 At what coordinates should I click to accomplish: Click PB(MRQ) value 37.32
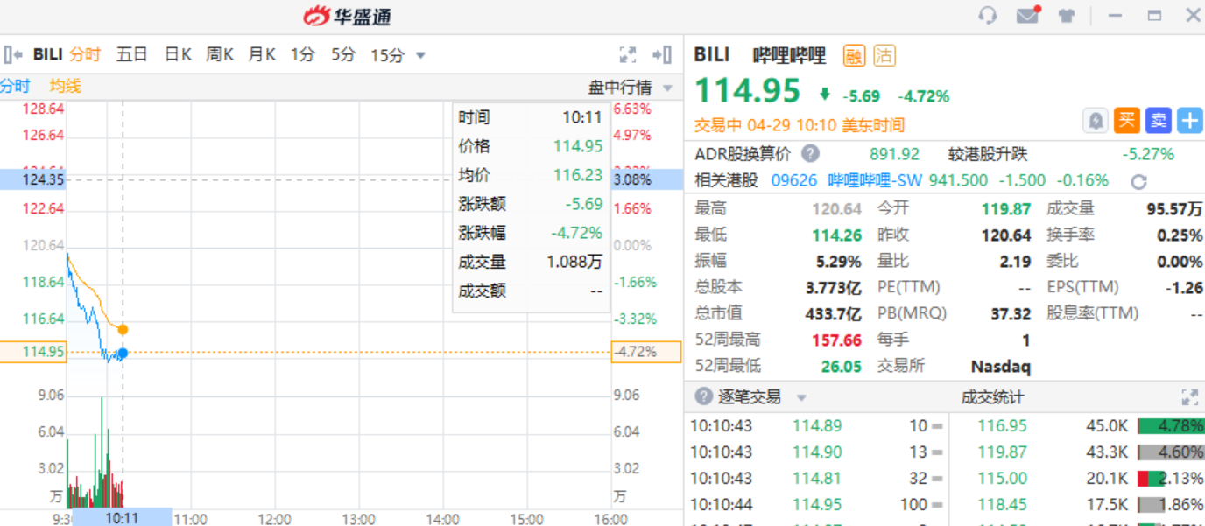click(x=1011, y=313)
